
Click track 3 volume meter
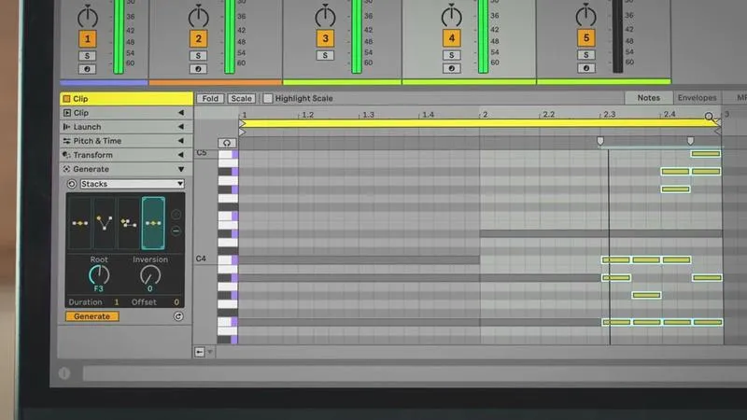point(357,36)
